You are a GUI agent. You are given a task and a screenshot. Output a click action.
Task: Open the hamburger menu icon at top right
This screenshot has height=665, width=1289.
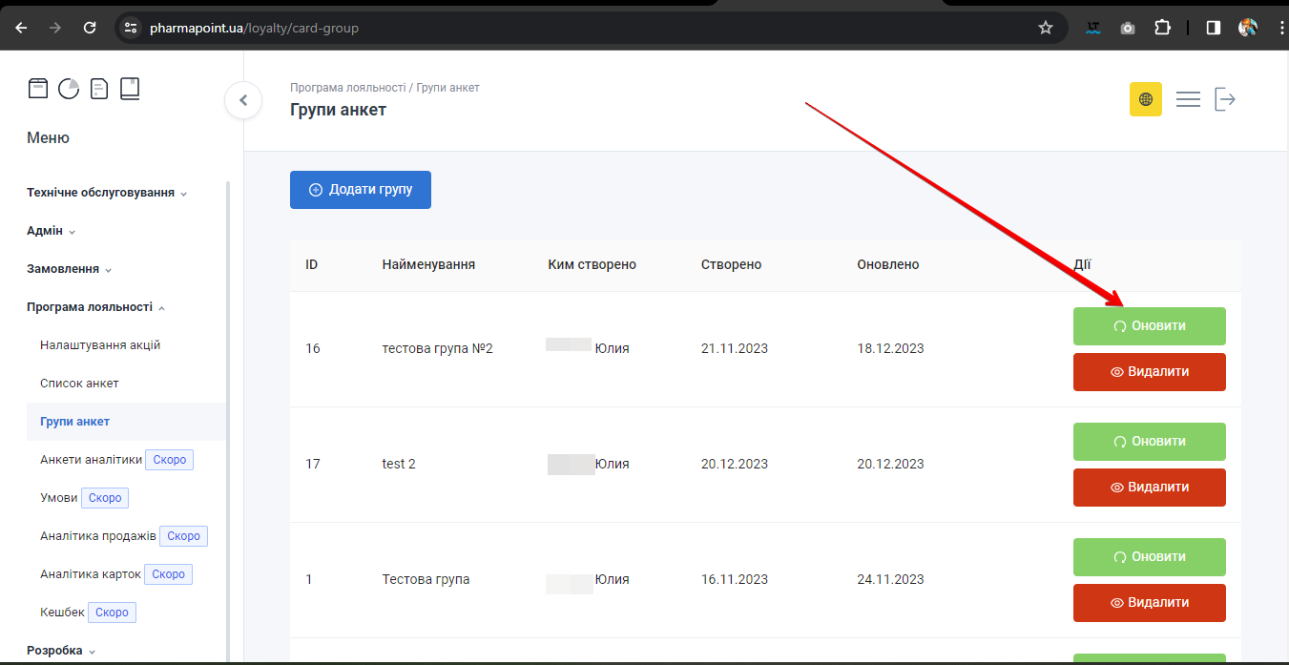tap(1188, 99)
